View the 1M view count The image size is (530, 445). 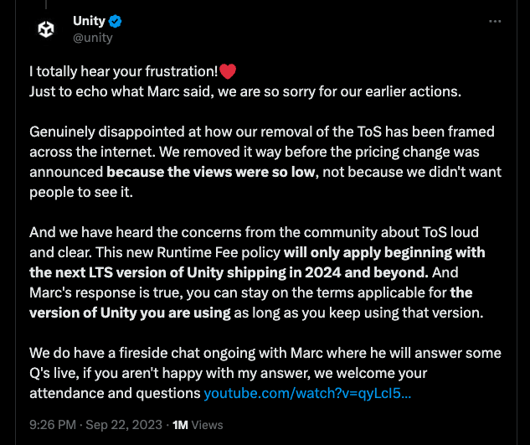pos(180,425)
